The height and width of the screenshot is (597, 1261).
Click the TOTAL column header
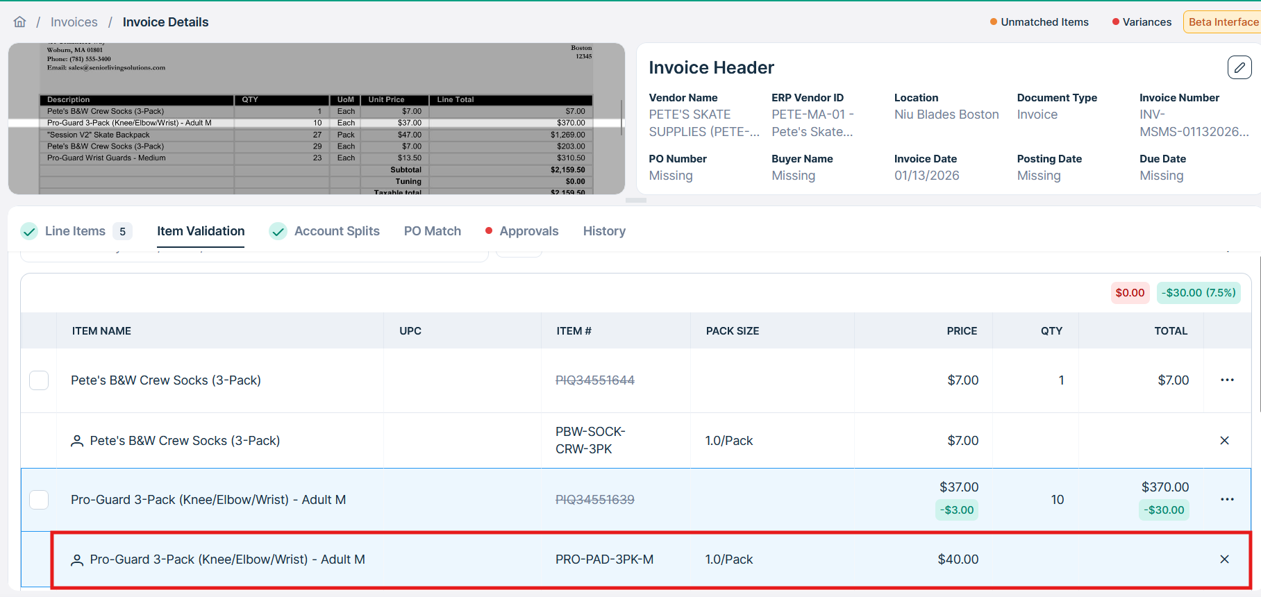pos(1171,331)
